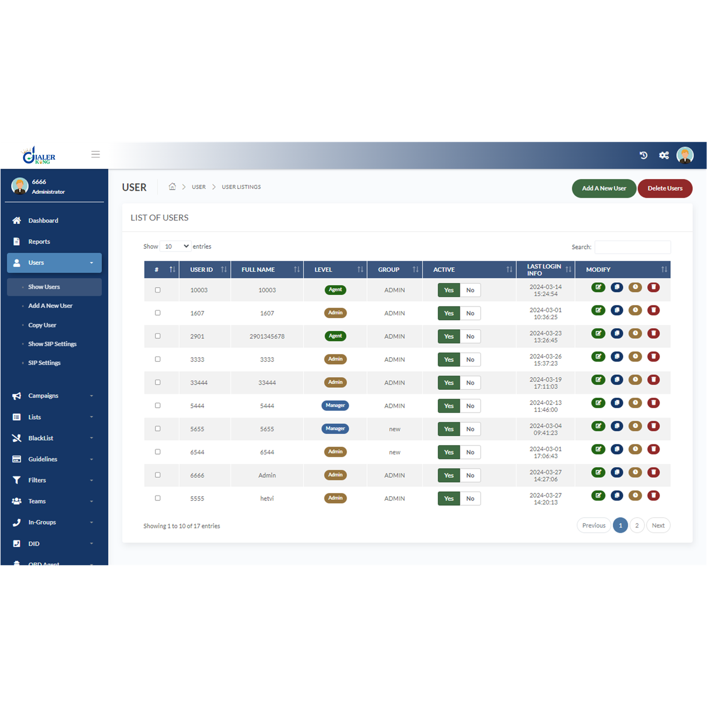Click the Delete Users button
The width and height of the screenshot is (707, 707).
(665, 188)
